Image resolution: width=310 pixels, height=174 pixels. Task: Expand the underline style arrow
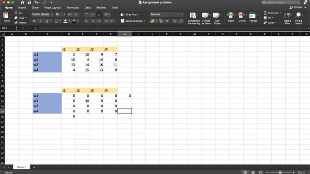pyautogui.click(x=51, y=21)
